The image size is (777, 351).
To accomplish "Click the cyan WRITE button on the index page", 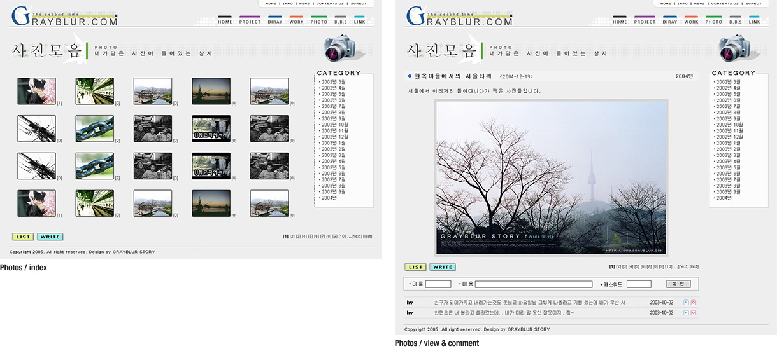I will [50, 237].
